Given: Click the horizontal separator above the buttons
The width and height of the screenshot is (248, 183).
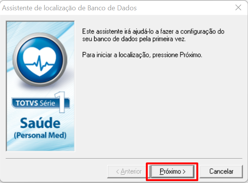Looking at the screenshot, I should [124, 158].
